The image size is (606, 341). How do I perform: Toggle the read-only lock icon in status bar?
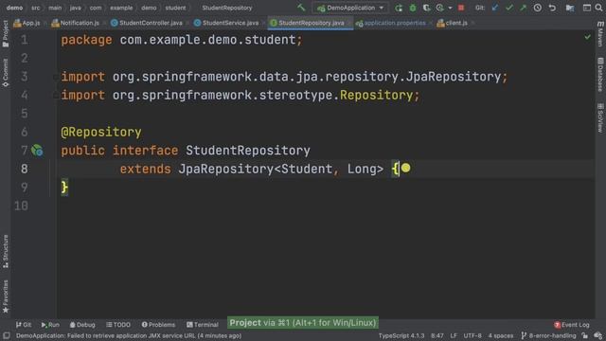[585, 336]
